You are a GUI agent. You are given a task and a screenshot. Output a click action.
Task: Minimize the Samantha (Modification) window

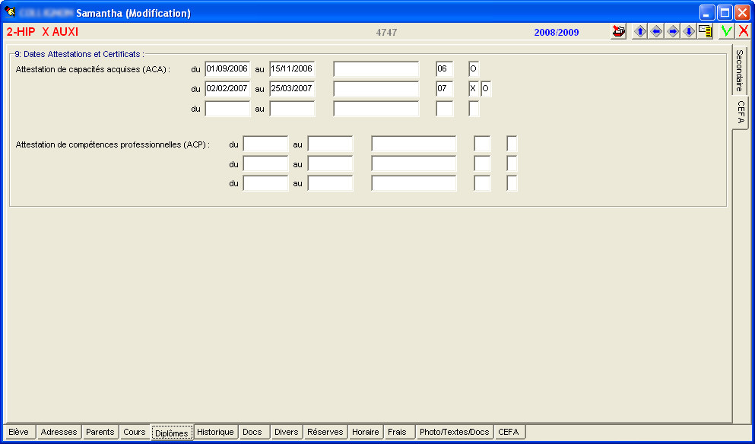[x=707, y=12]
